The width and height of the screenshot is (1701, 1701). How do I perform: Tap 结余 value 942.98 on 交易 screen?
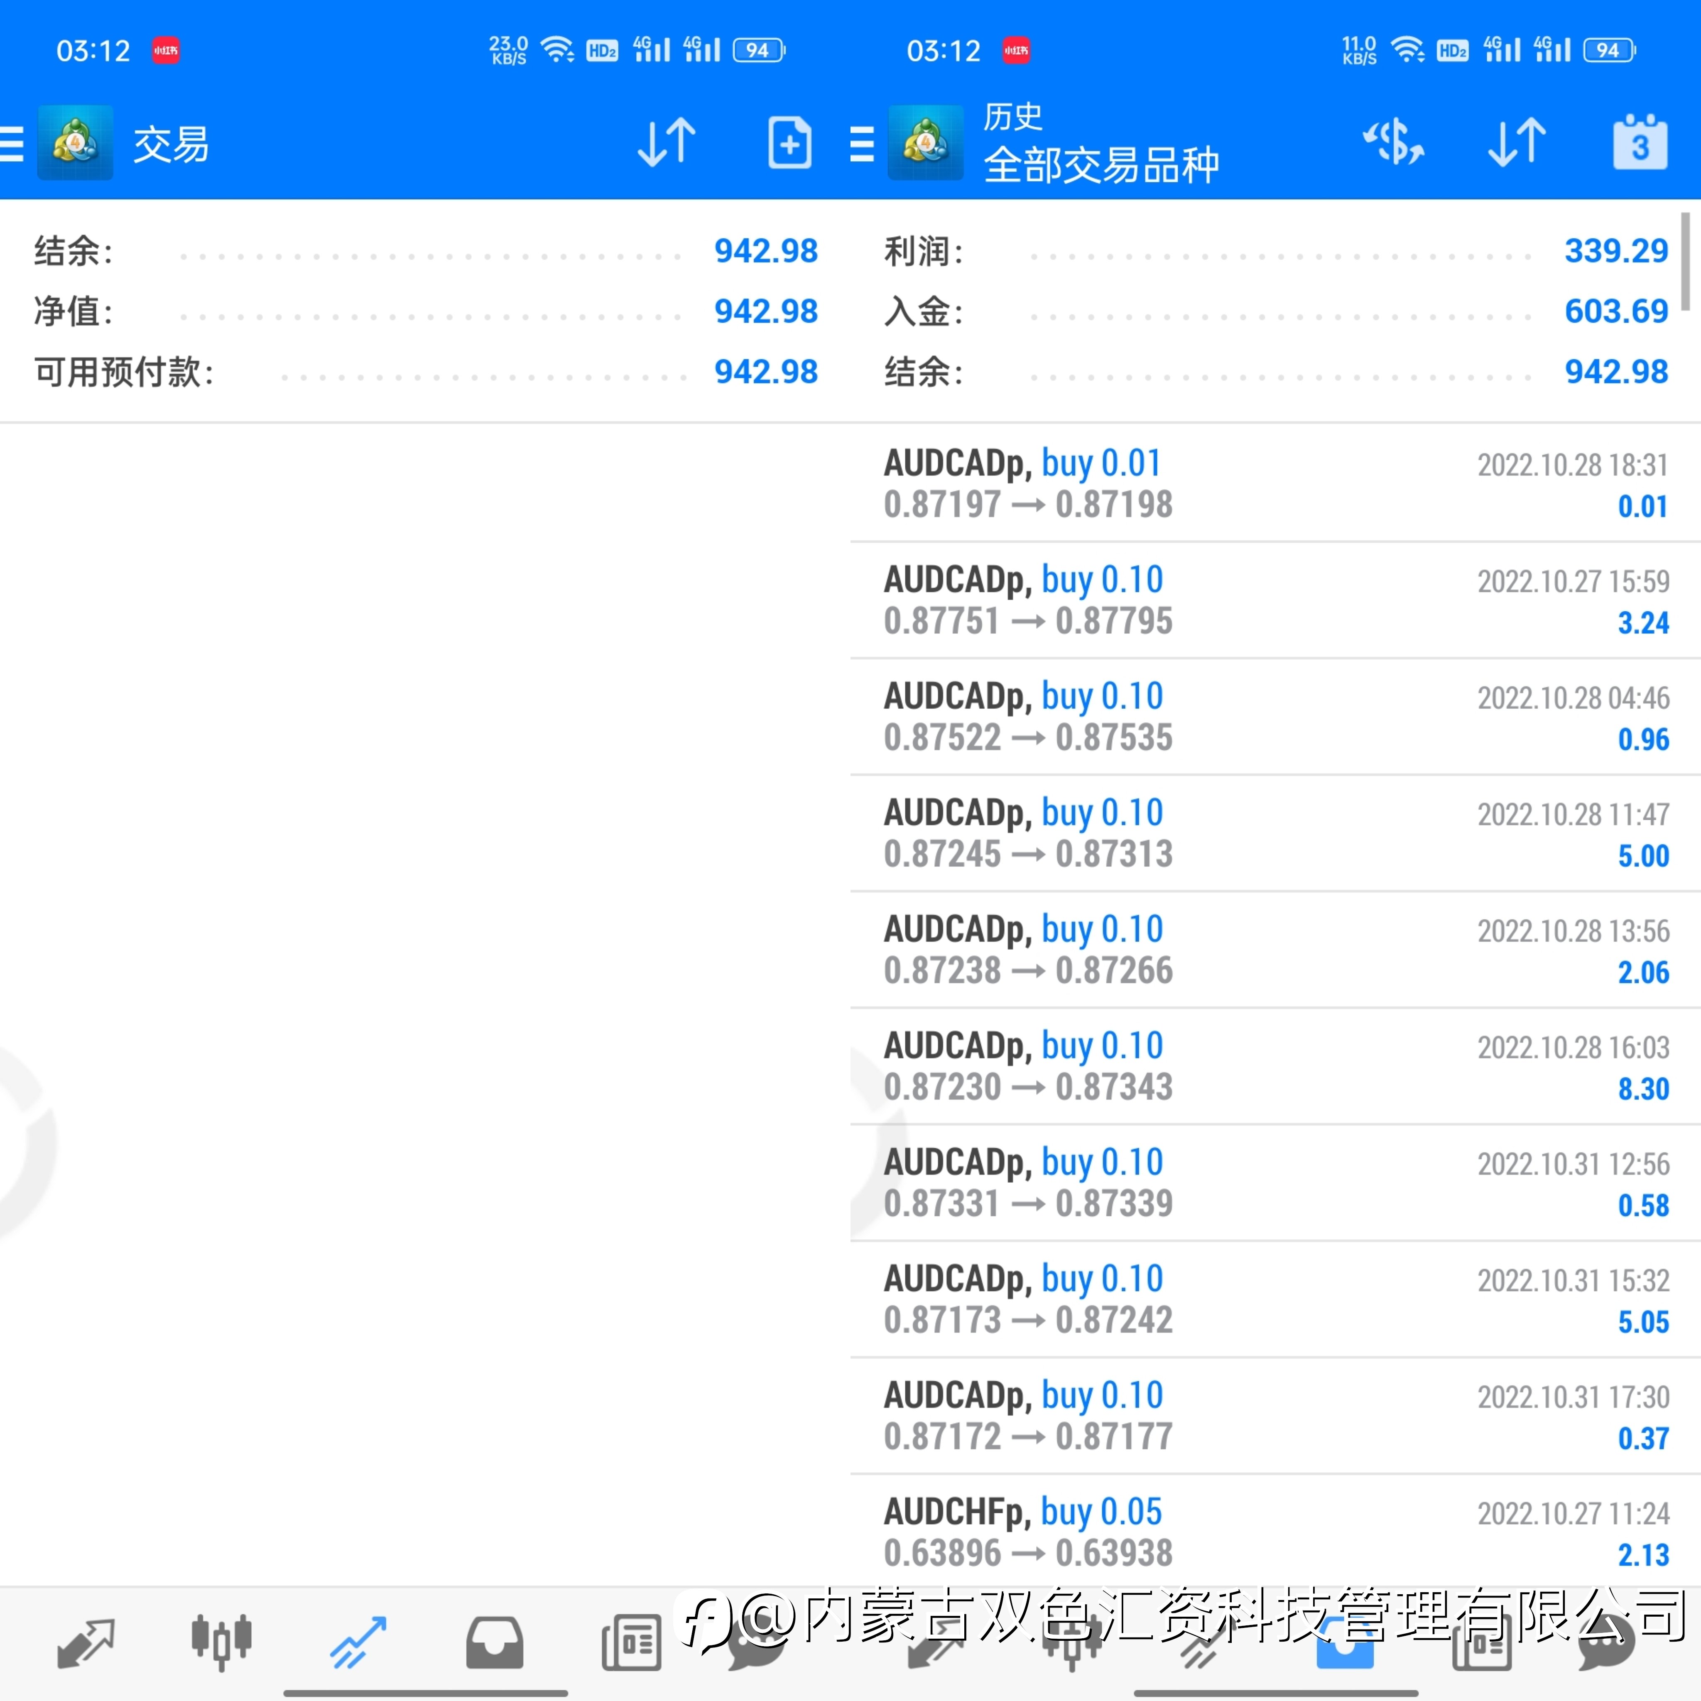[766, 251]
